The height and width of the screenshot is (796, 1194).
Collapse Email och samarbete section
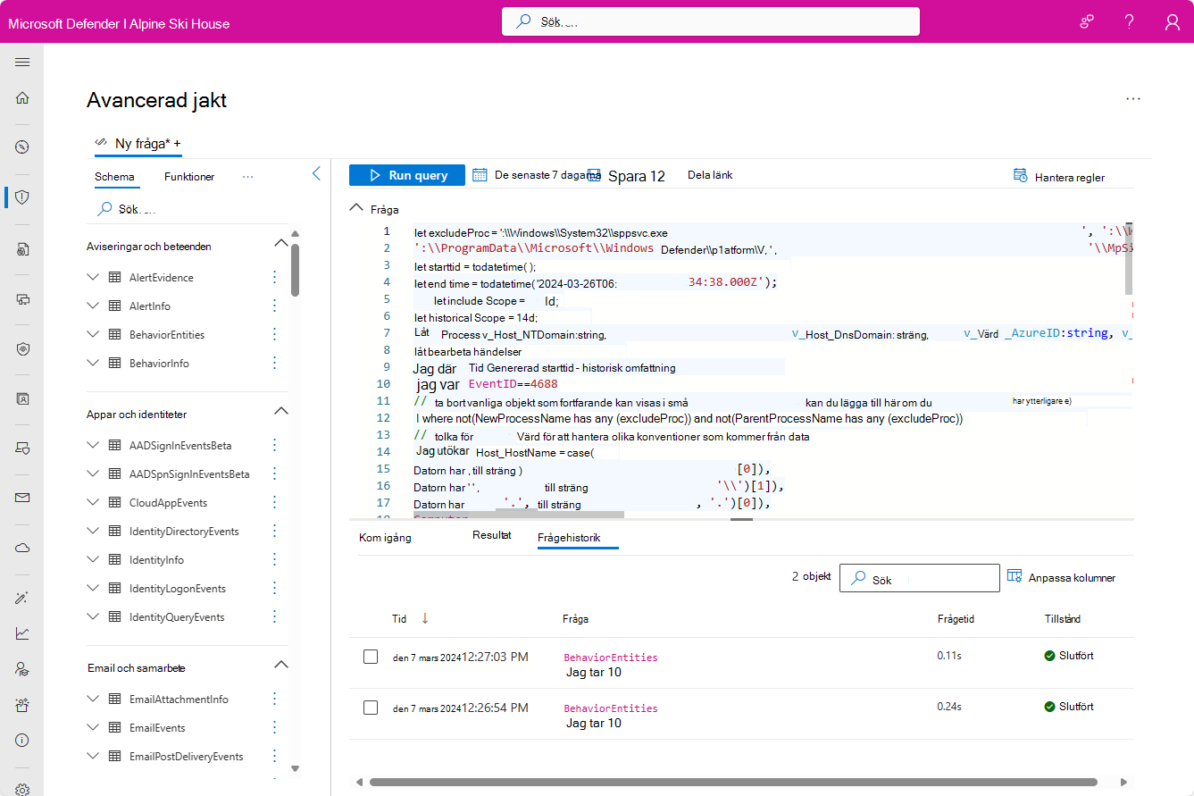[280, 666]
